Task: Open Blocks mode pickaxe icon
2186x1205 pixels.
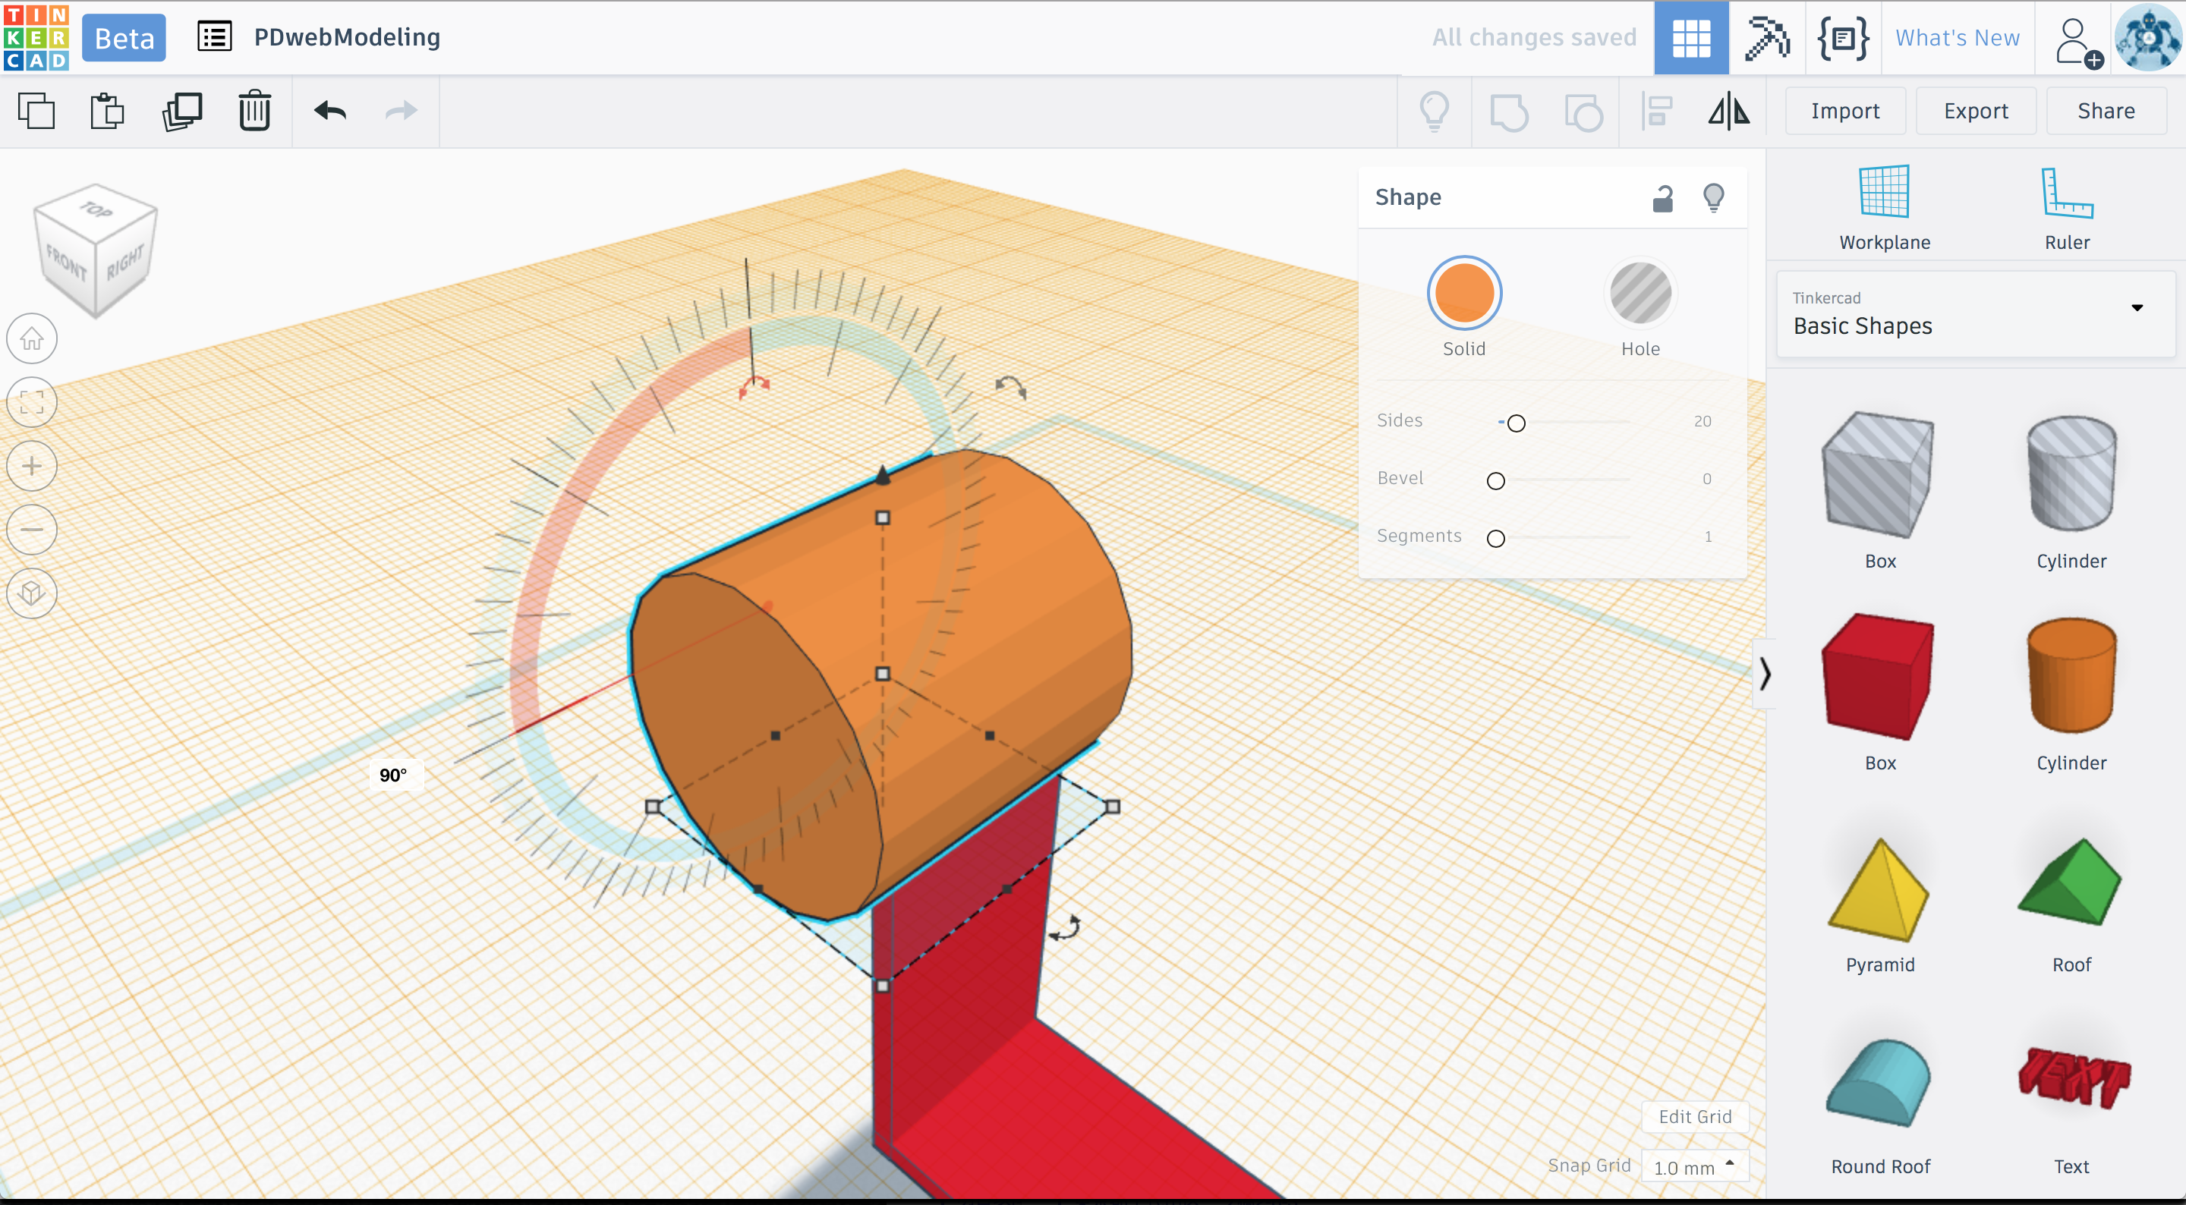Action: [x=1767, y=38]
